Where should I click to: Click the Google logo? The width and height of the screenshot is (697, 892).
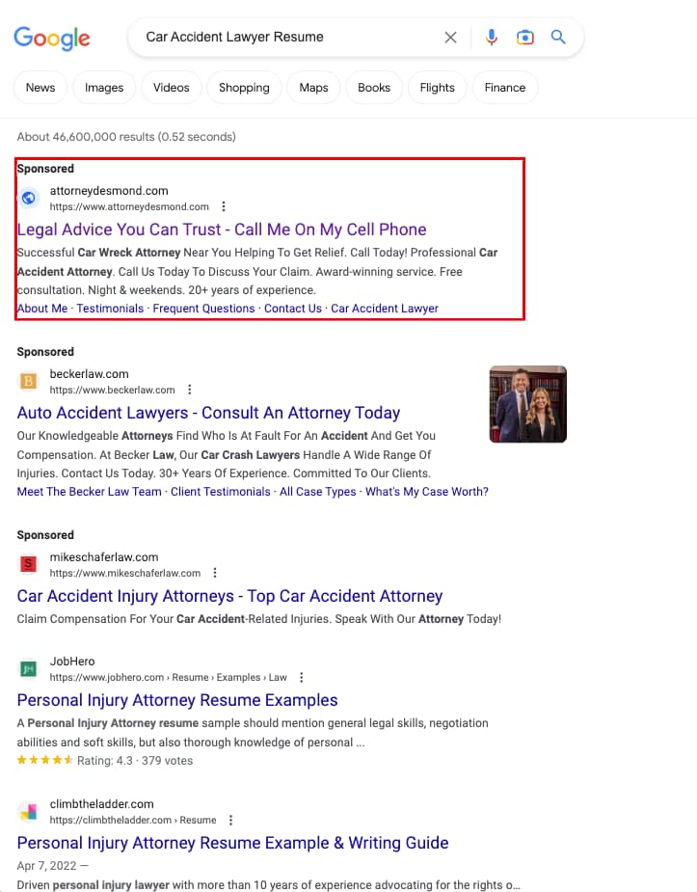[52, 39]
